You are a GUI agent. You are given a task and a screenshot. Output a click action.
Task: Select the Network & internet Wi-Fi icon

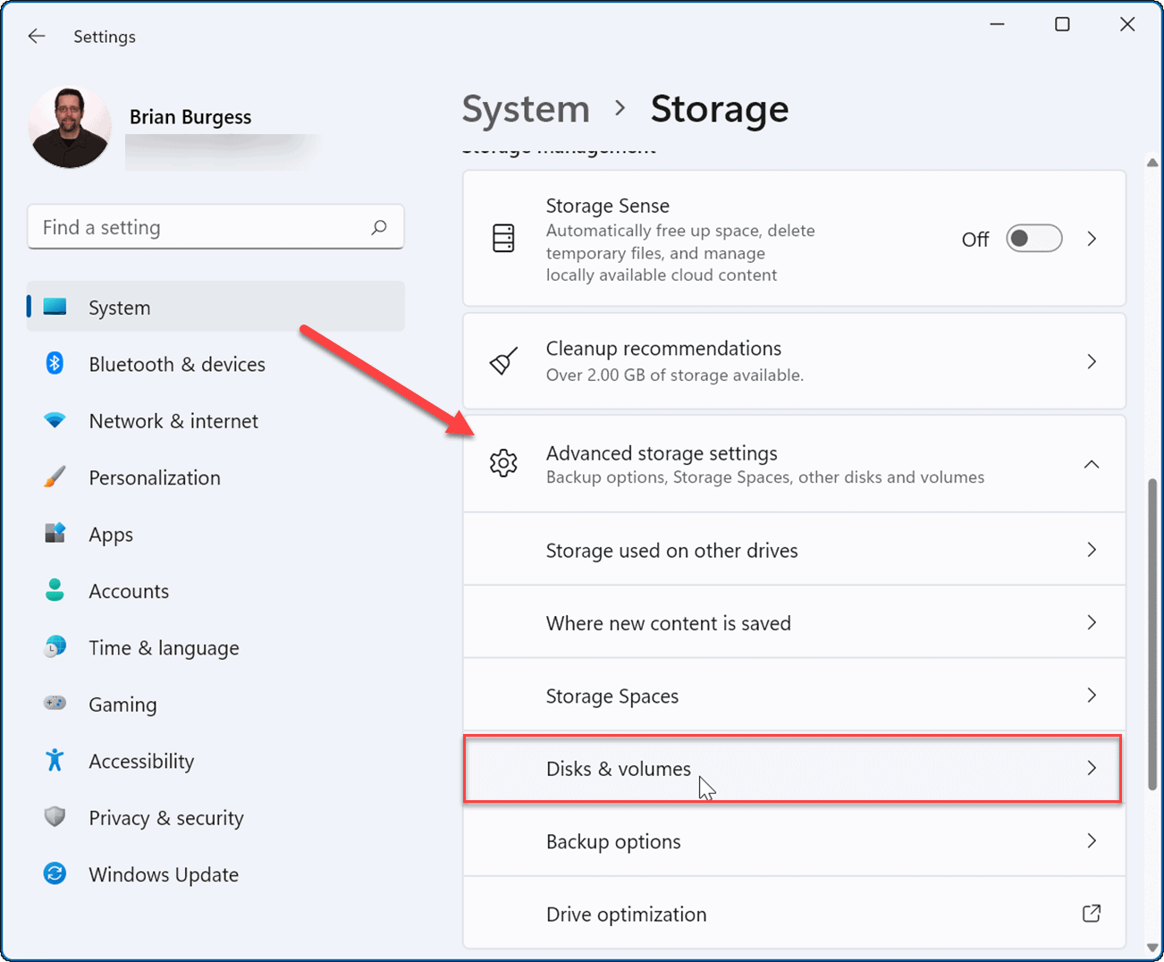(55, 420)
